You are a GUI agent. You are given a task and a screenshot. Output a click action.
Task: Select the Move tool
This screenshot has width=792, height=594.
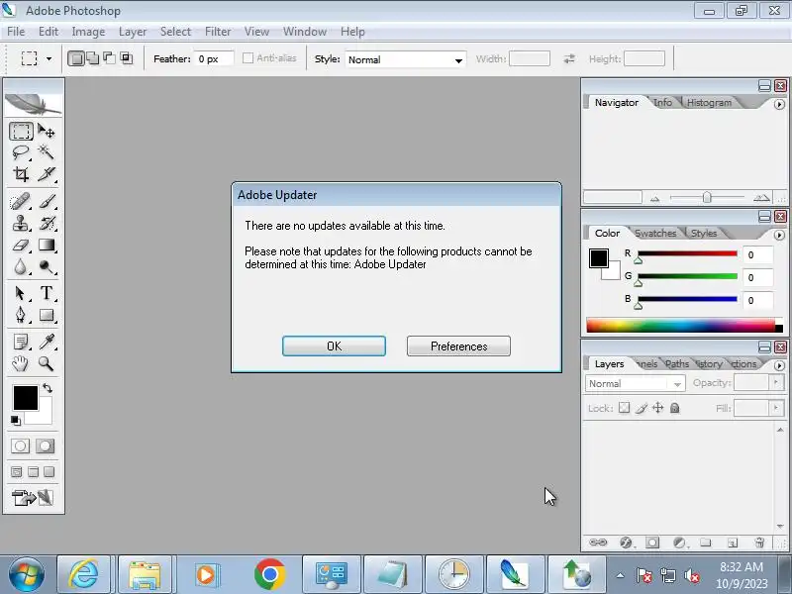[46, 132]
